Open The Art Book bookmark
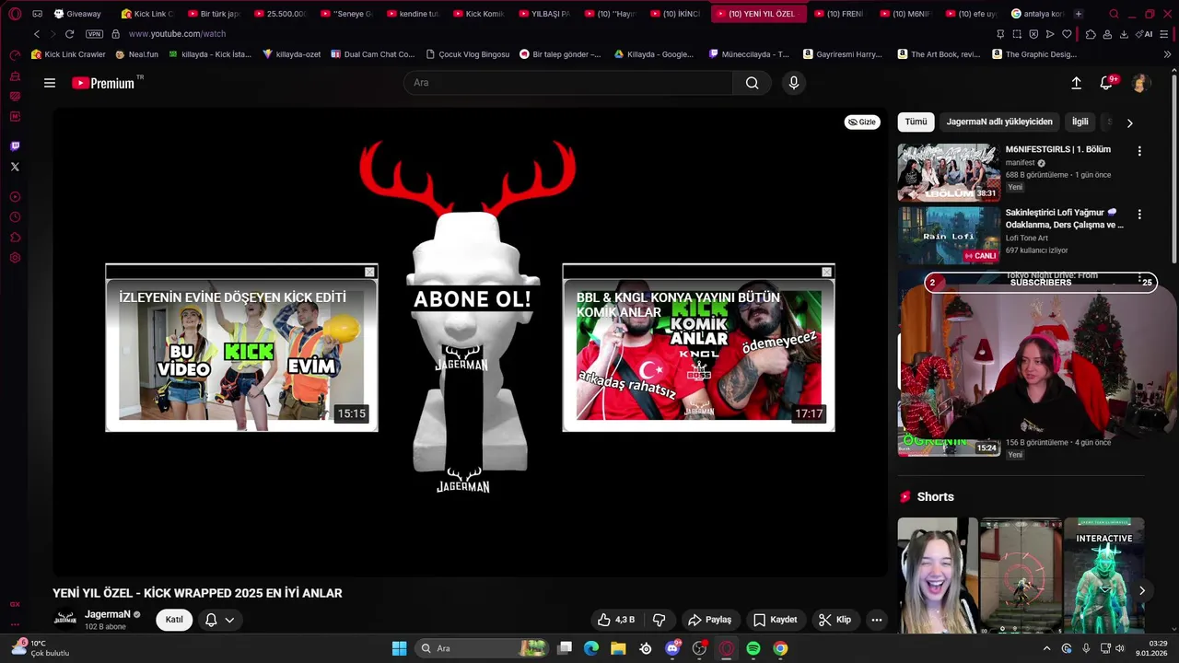 [939, 54]
